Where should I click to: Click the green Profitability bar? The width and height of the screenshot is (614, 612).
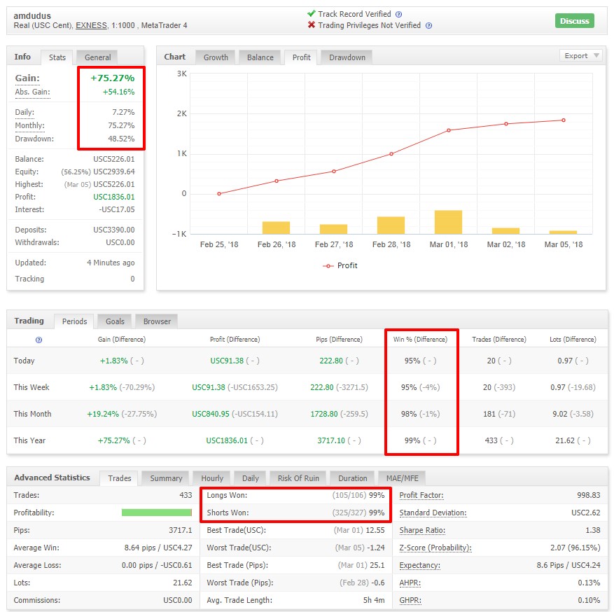[157, 513]
